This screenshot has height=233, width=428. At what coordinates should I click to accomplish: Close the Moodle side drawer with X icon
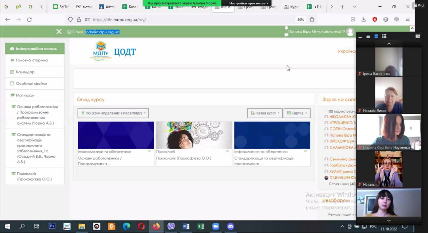click(x=59, y=31)
